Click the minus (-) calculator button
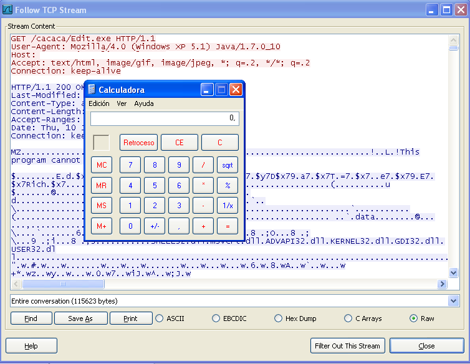 [x=203, y=206]
